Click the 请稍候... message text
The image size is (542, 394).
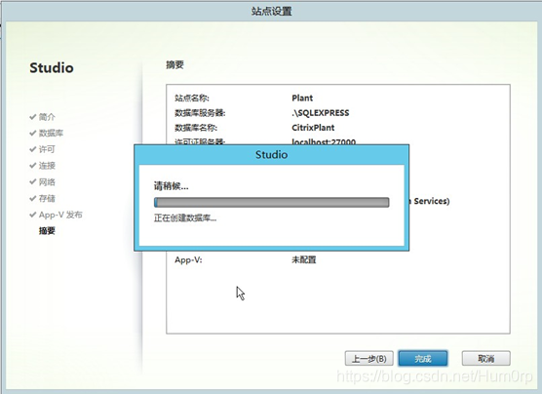pyautogui.click(x=172, y=186)
